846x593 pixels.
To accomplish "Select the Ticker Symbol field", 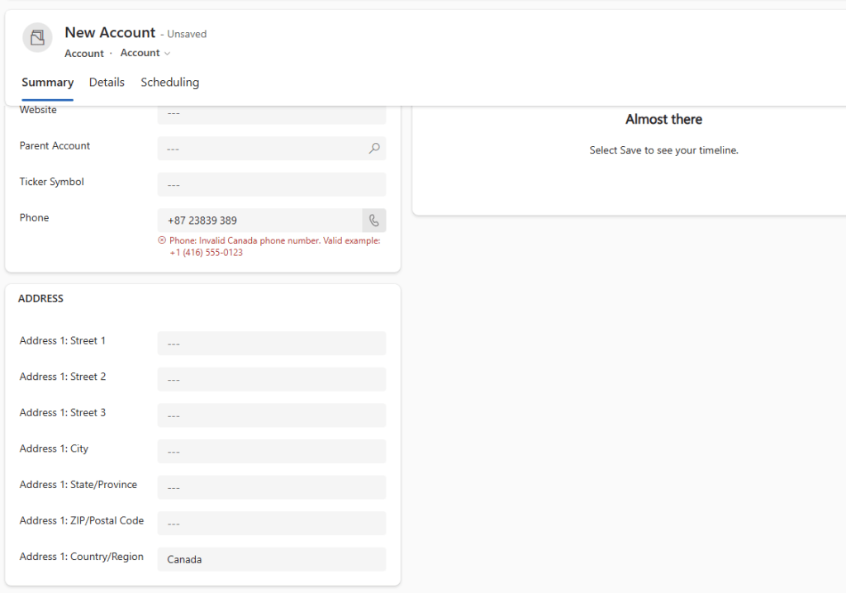I will pyautogui.click(x=271, y=184).
